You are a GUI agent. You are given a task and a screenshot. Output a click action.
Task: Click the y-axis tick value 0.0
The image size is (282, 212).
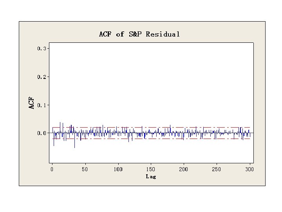point(42,133)
